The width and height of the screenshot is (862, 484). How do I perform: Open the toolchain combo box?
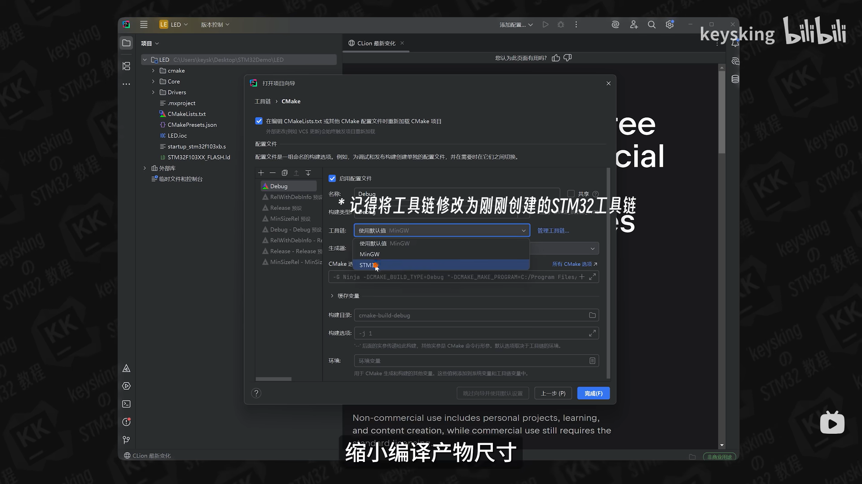click(442, 231)
